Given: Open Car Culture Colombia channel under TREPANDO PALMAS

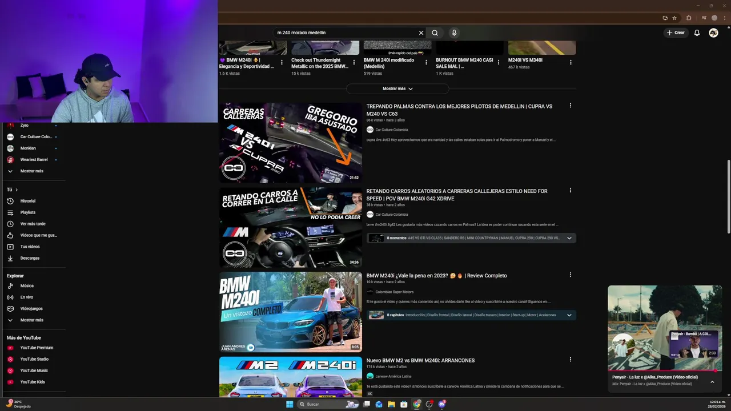Looking at the screenshot, I should pyautogui.click(x=391, y=130).
